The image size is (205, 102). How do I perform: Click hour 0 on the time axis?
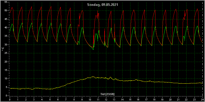[10, 99]
